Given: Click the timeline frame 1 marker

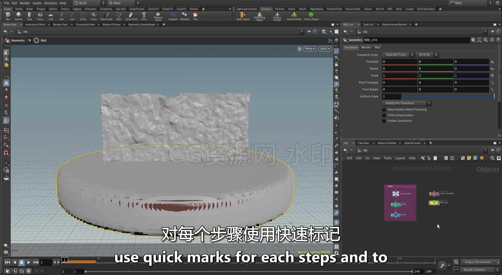Looking at the screenshot, I should click(65, 260).
